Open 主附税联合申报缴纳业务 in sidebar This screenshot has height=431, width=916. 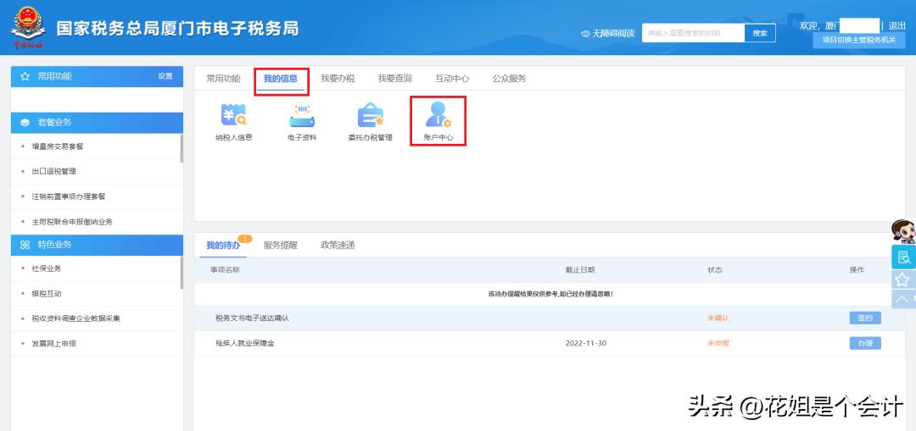pyautogui.click(x=72, y=222)
